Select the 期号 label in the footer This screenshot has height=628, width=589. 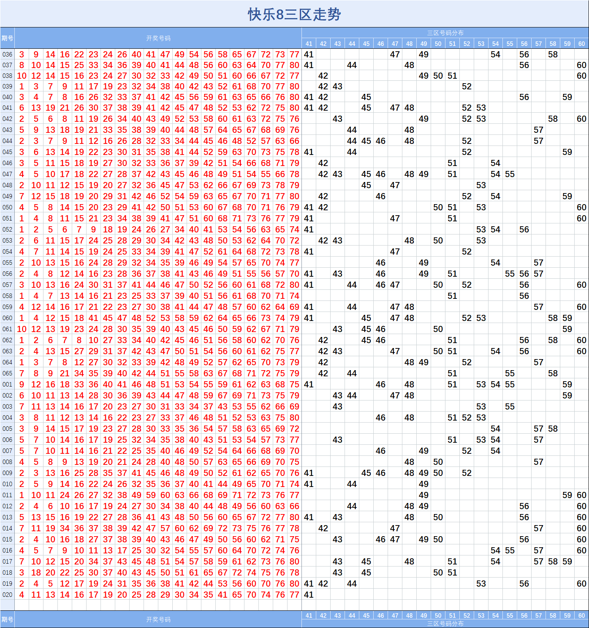tap(7, 619)
